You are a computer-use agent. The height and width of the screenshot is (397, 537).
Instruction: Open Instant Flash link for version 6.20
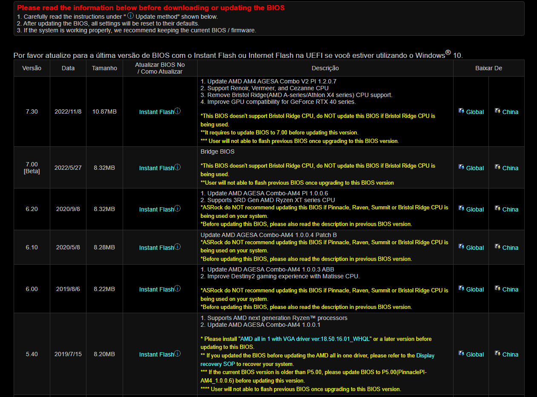pyautogui.click(x=156, y=209)
